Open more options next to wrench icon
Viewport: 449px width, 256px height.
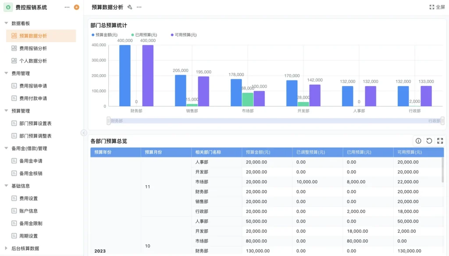click(139, 7)
